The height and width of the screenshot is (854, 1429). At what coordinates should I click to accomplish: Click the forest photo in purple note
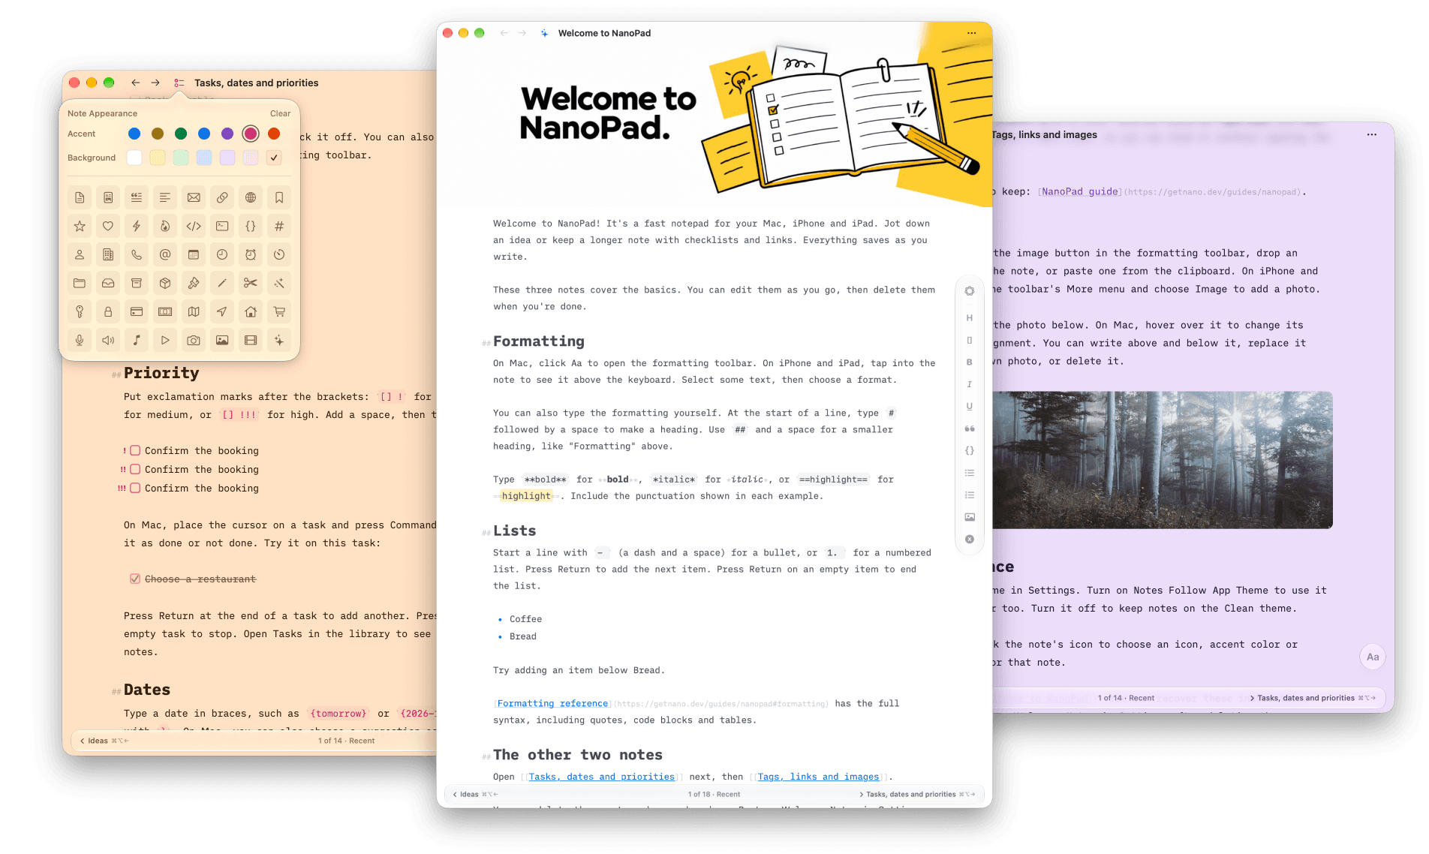1163,459
